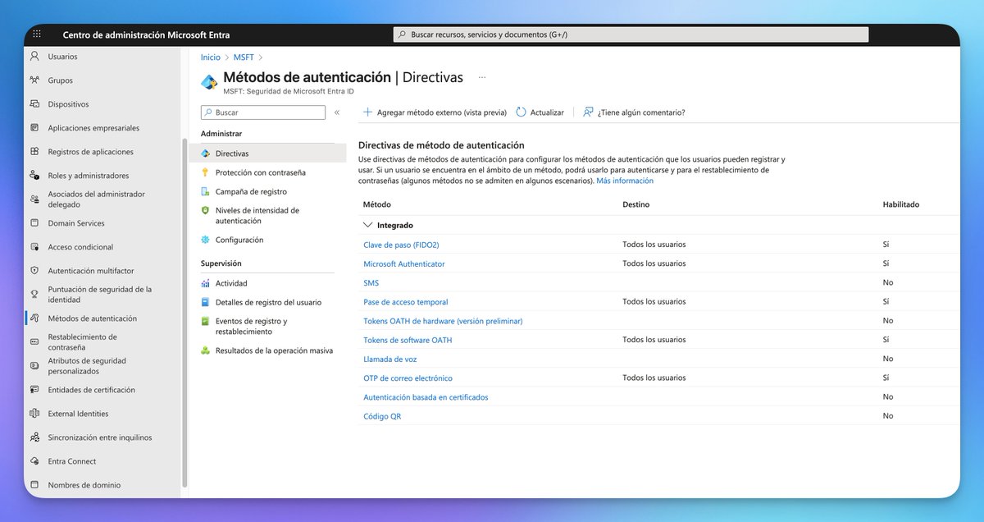984x522 pixels.
Task: Open Tokens OATH de hardware method
Action: pyautogui.click(x=443, y=321)
